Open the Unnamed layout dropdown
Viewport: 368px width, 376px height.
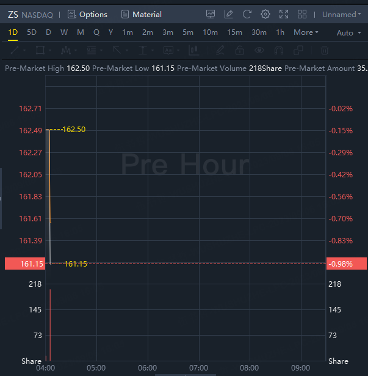[x=341, y=14]
